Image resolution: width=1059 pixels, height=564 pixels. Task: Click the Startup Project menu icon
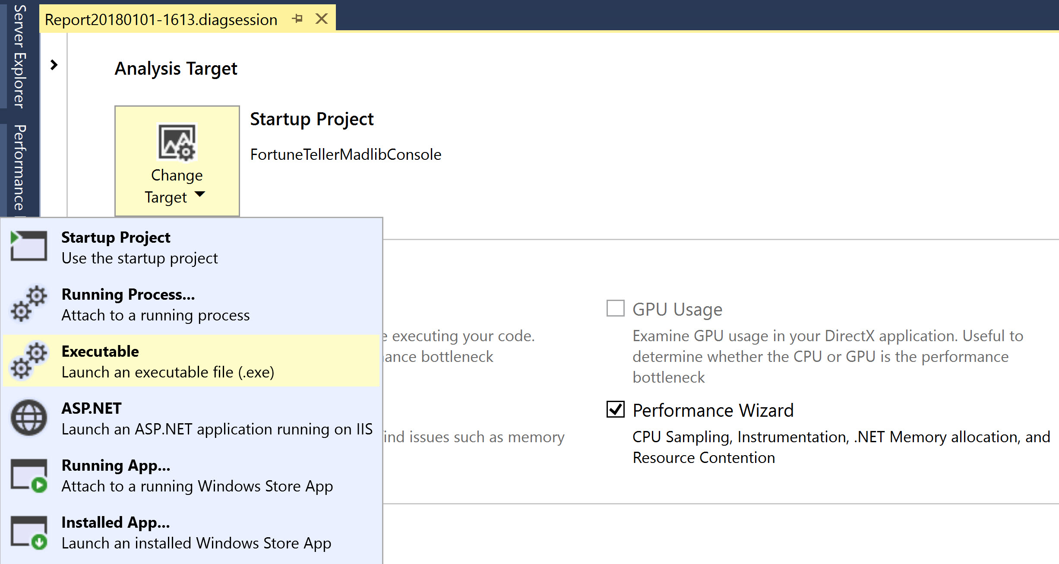[x=29, y=246]
